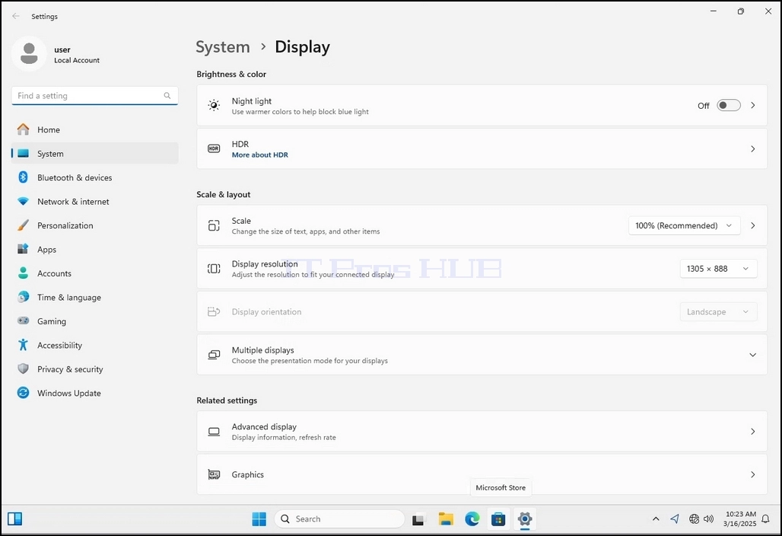Click the Accessibility figure icon
This screenshot has height=536, width=782.
tap(23, 345)
